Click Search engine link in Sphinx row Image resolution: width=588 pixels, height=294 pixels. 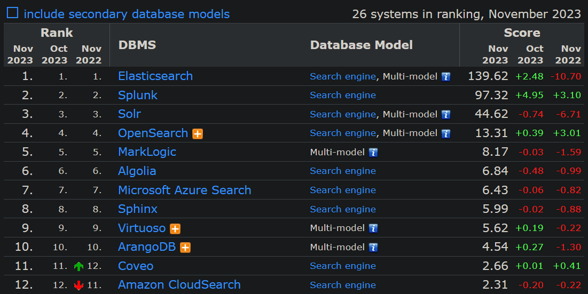click(343, 209)
